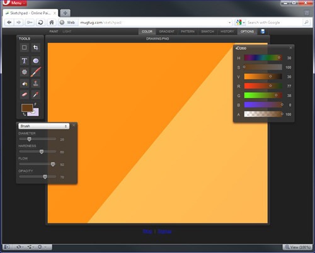Go back with browser back arrow
The image size is (315, 253).
[x=9, y=23]
